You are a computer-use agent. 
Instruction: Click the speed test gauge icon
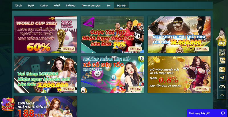coord(222,86)
